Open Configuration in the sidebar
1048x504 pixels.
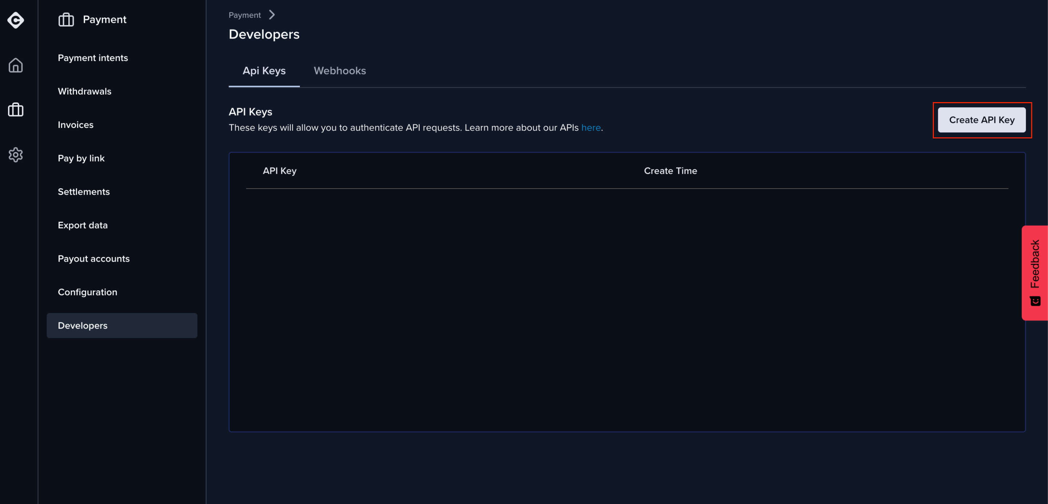point(88,292)
